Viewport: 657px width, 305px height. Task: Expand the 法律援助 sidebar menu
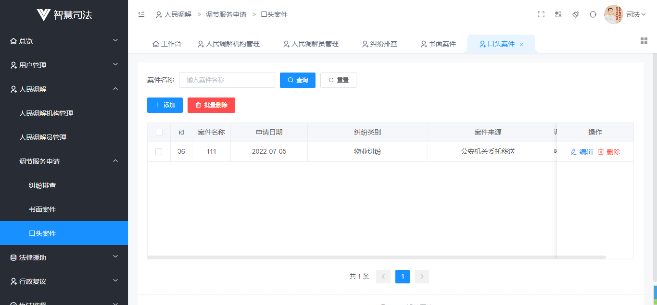[64, 257]
